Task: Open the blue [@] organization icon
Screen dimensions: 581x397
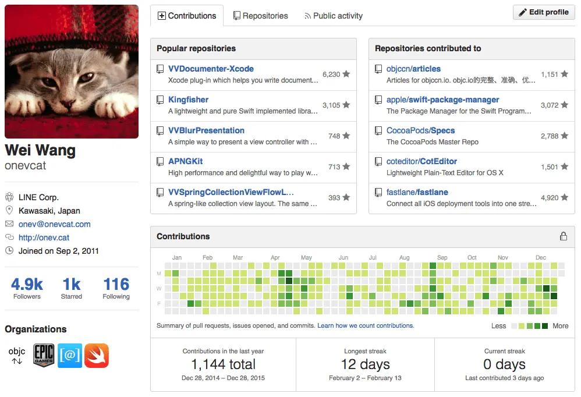Action: pyautogui.click(x=70, y=356)
